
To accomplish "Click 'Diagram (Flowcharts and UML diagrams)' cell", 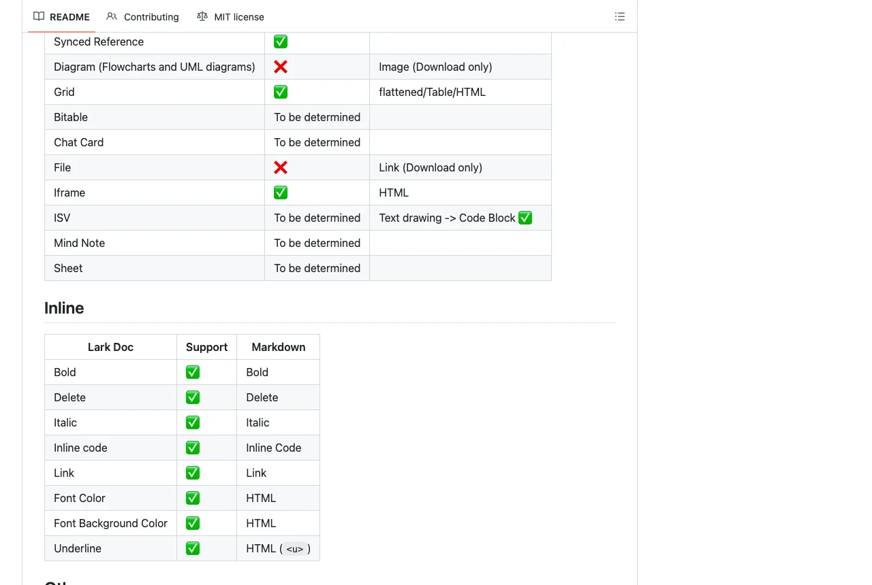I will [155, 67].
